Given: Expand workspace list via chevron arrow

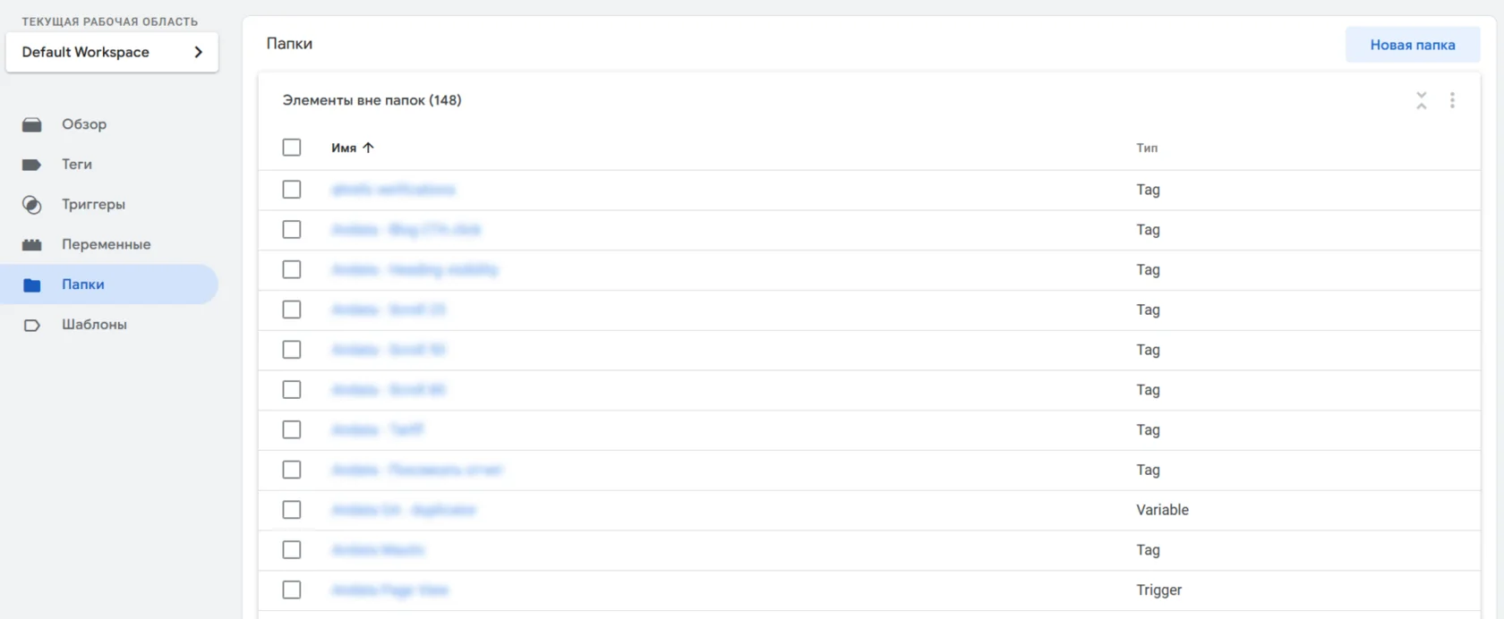Looking at the screenshot, I should [x=199, y=52].
